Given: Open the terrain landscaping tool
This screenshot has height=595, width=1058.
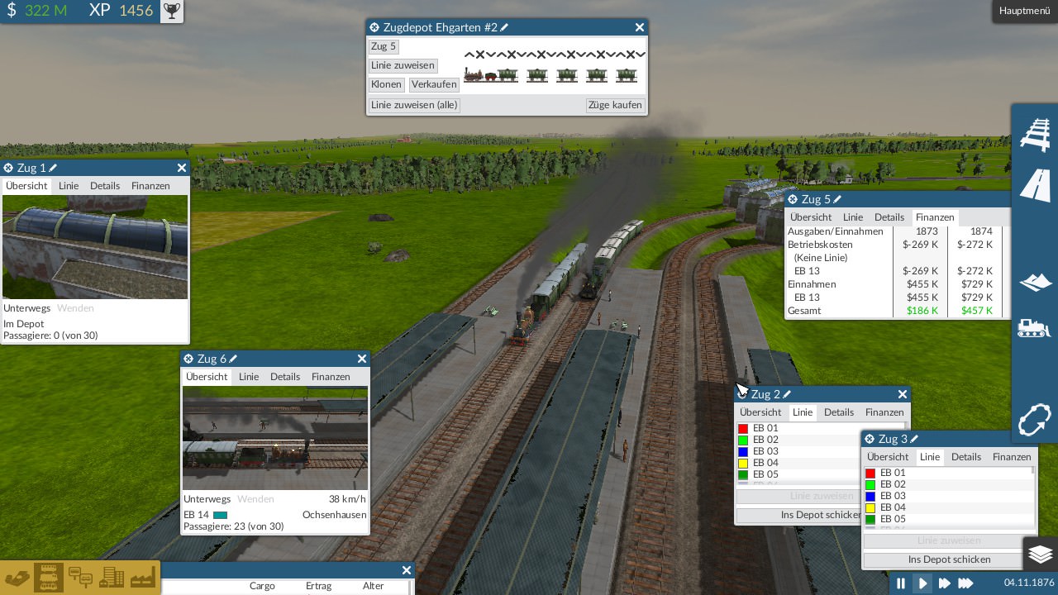Looking at the screenshot, I should coord(1035,282).
